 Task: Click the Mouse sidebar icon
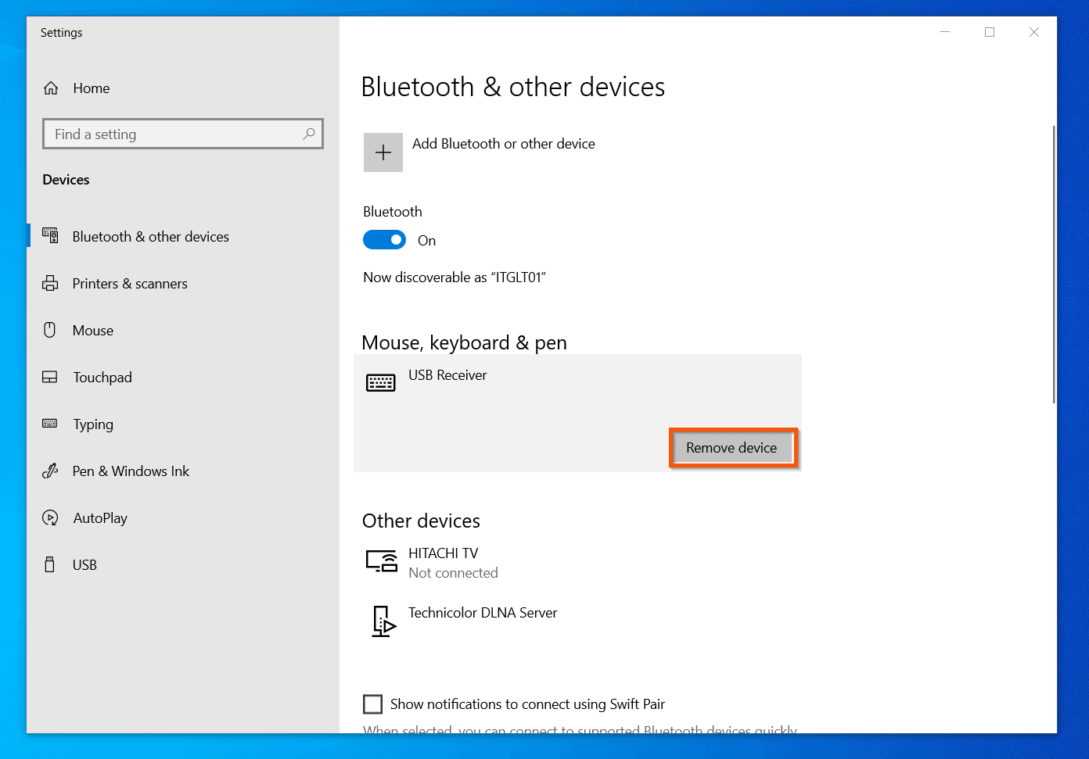(50, 330)
